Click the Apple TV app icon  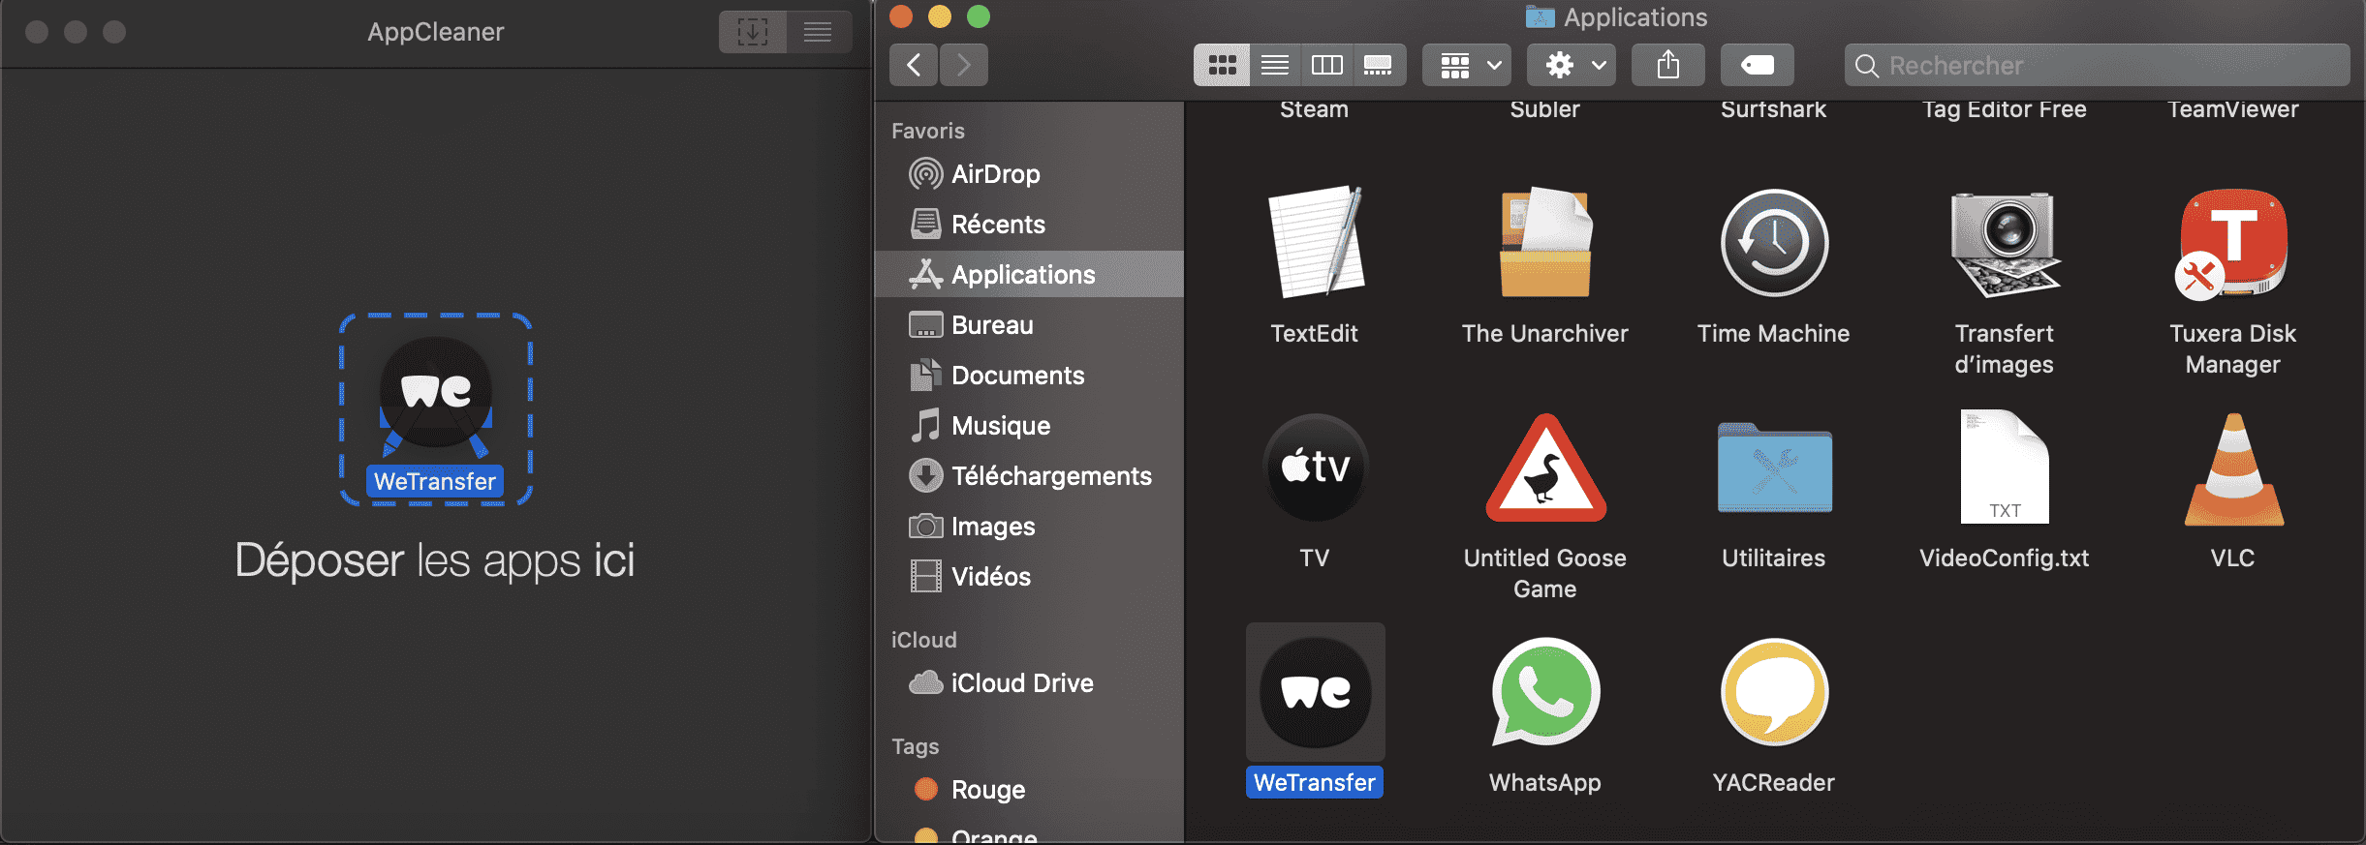[x=1315, y=468]
